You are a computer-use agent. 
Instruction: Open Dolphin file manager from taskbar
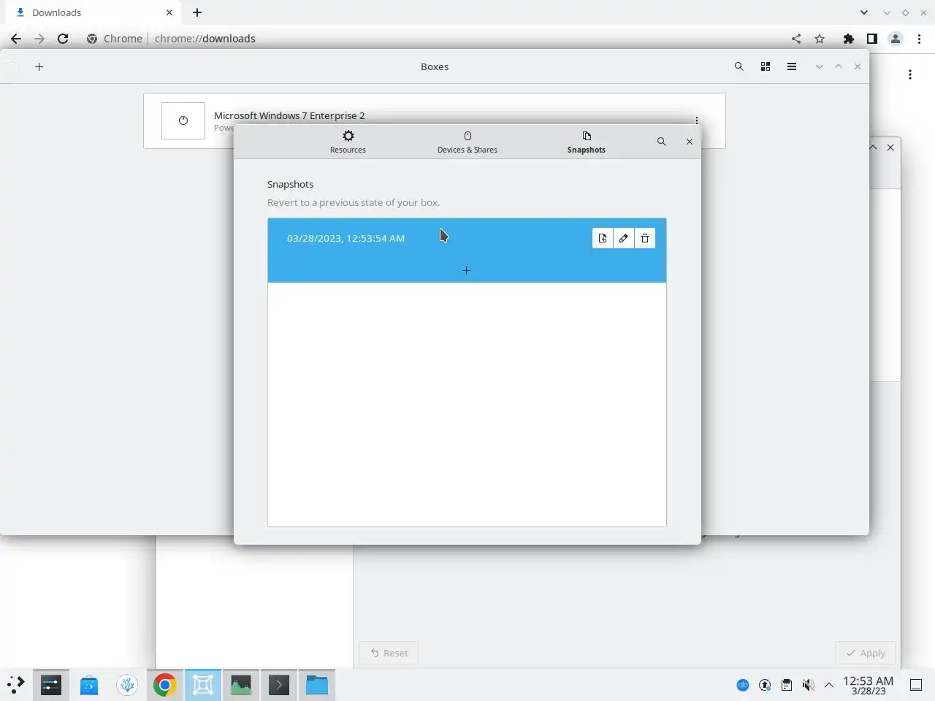(x=317, y=685)
